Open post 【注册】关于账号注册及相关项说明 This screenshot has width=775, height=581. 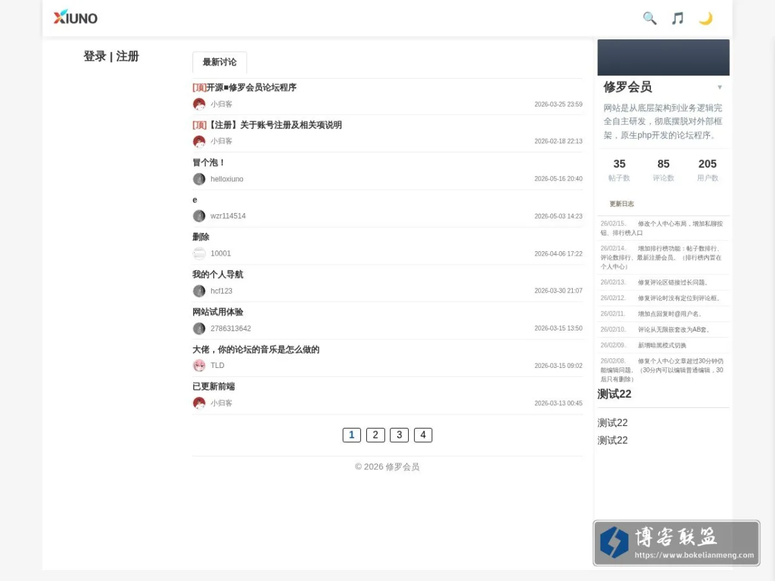click(x=274, y=125)
